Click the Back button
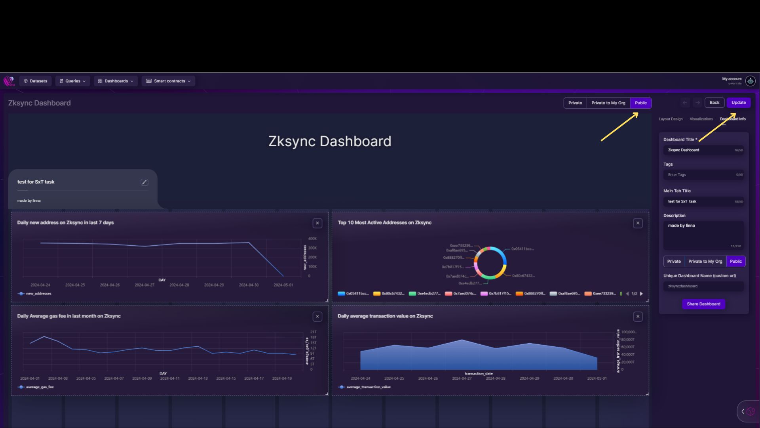The image size is (760, 428). (714, 103)
